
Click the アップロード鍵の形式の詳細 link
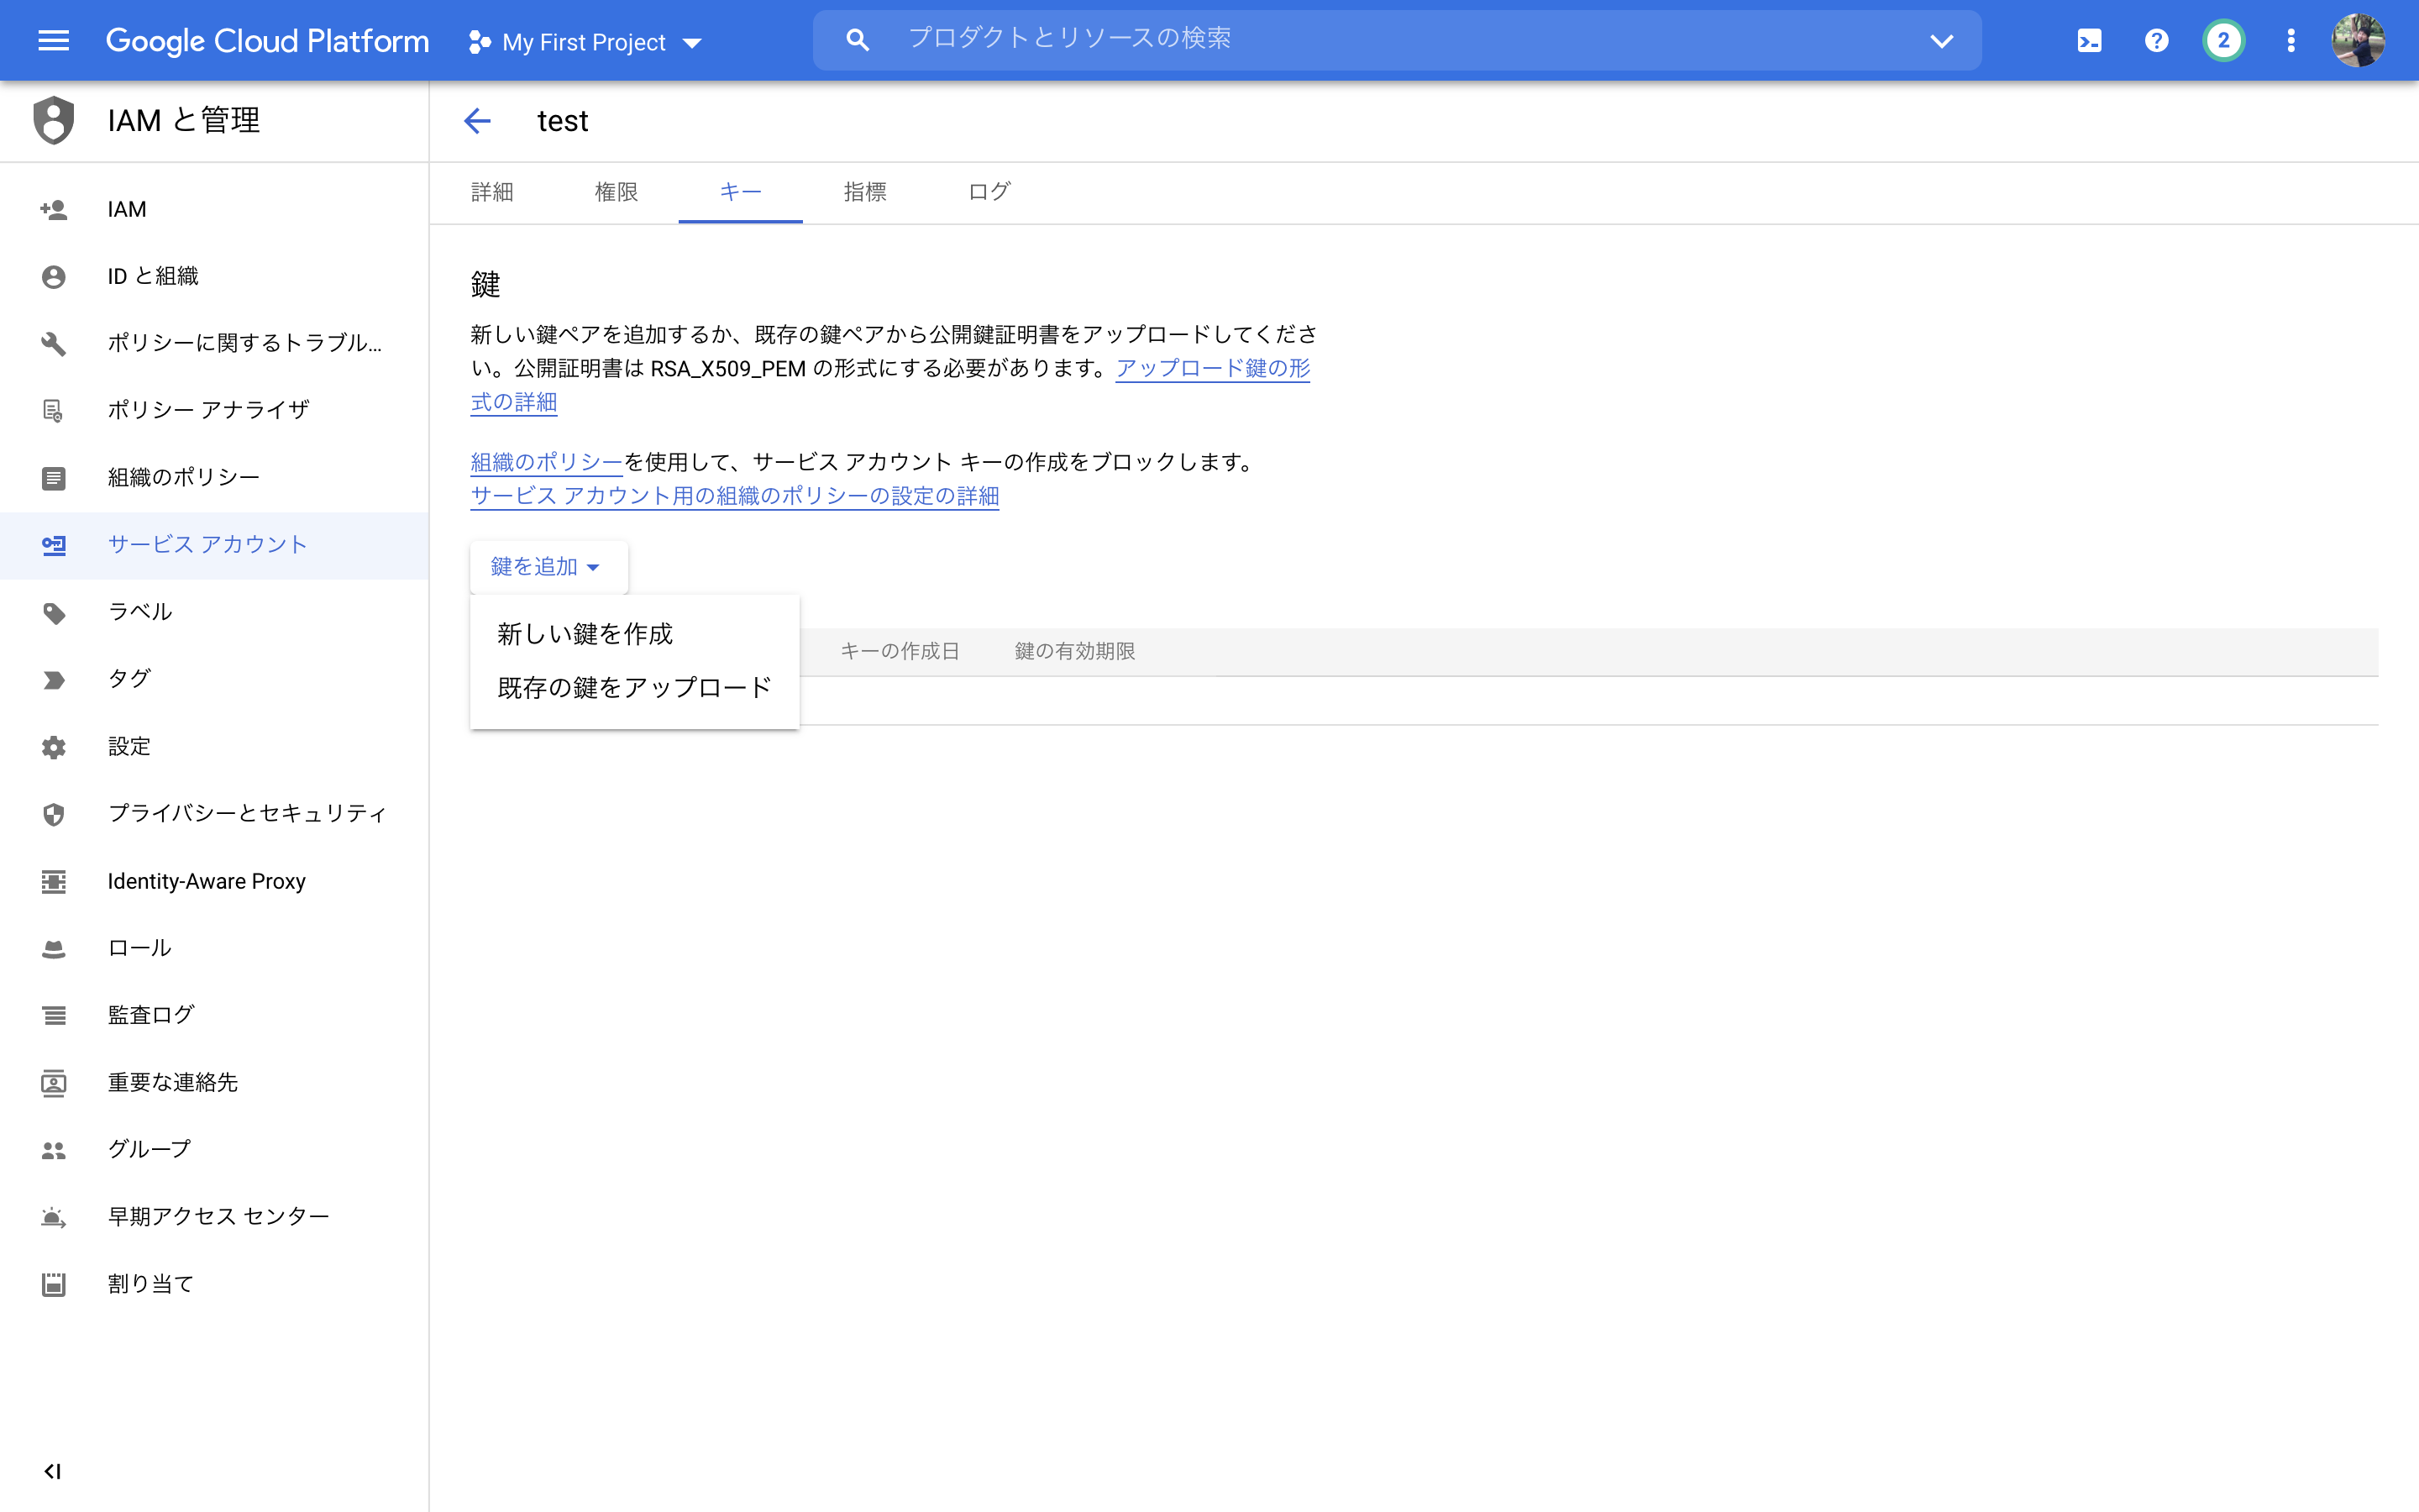click(x=1211, y=368)
